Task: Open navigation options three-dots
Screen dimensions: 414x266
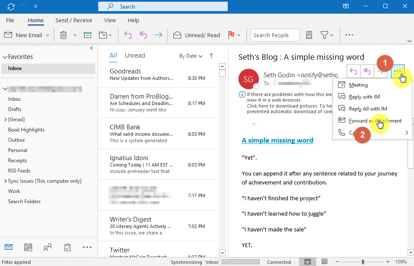Action: click(87, 247)
